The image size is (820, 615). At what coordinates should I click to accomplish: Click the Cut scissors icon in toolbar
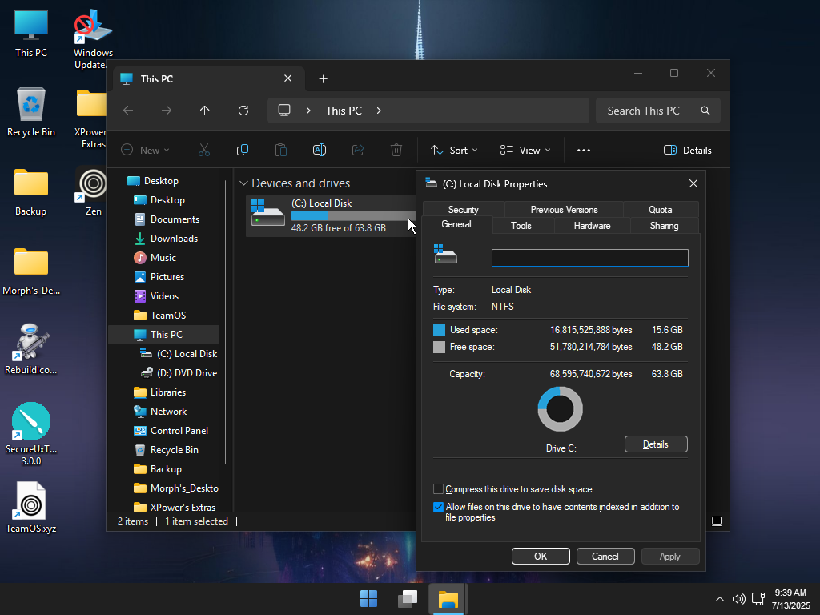point(204,150)
